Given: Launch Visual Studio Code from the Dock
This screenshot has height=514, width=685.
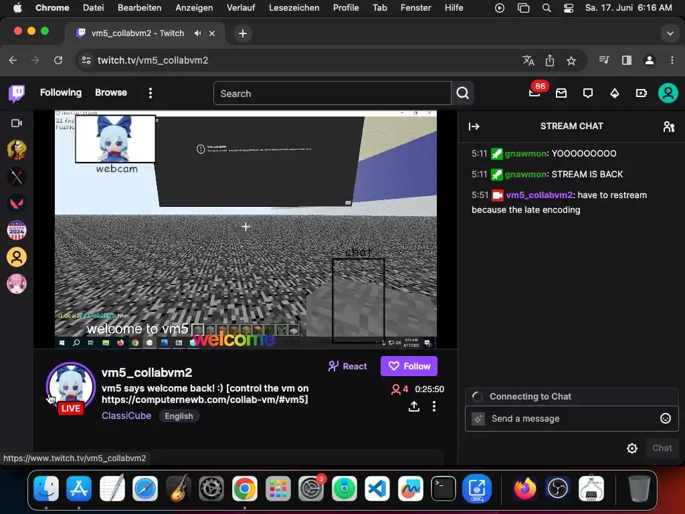Looking at the screenshot, I should click(x=377, y=488).
